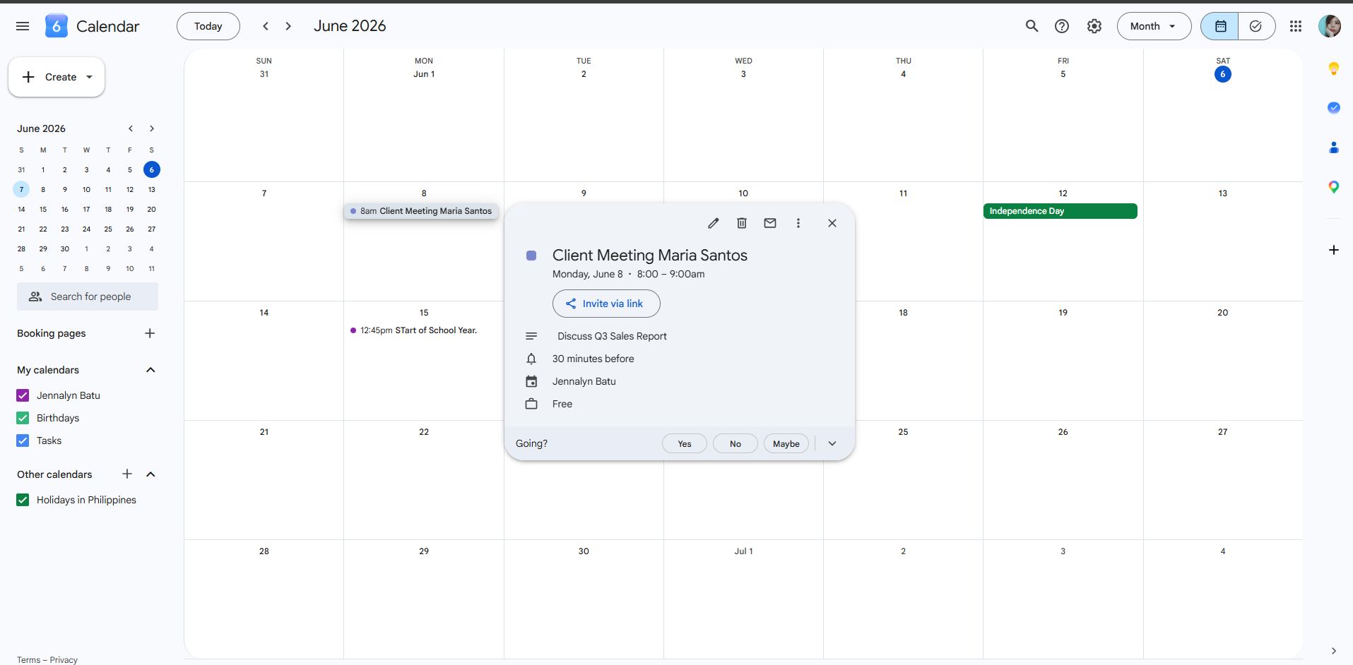Viewport: 1353px width, 665px height.
Task: Click the Search for people field
Action: [88, 296]
